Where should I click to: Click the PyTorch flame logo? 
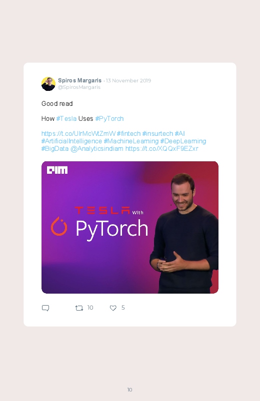tap(59, 226)
